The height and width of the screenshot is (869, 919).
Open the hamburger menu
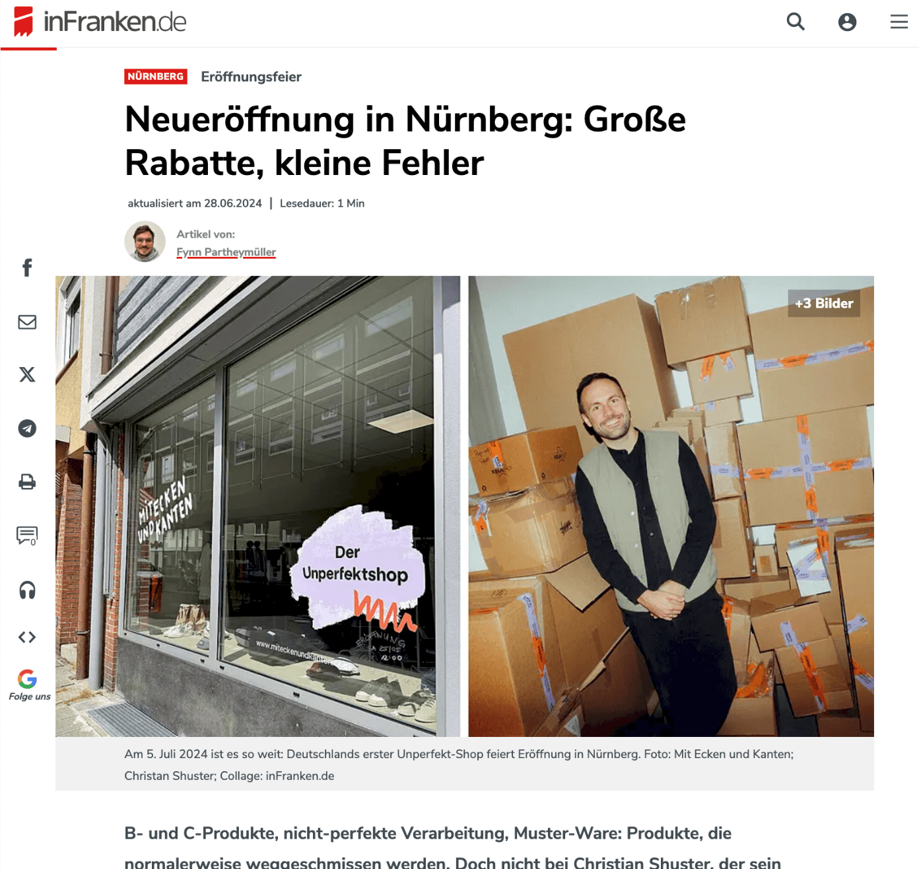(899, 22)
